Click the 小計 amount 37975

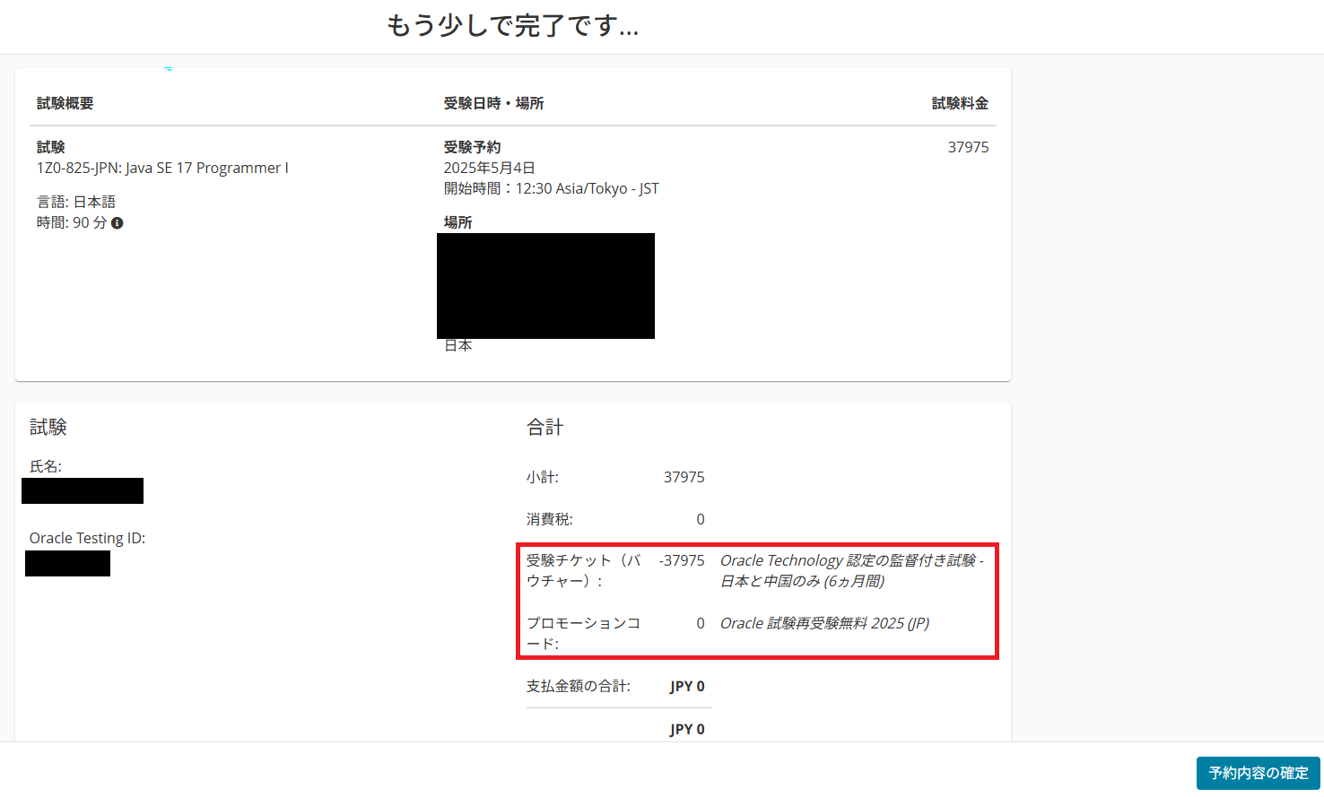tap(684, 477)
